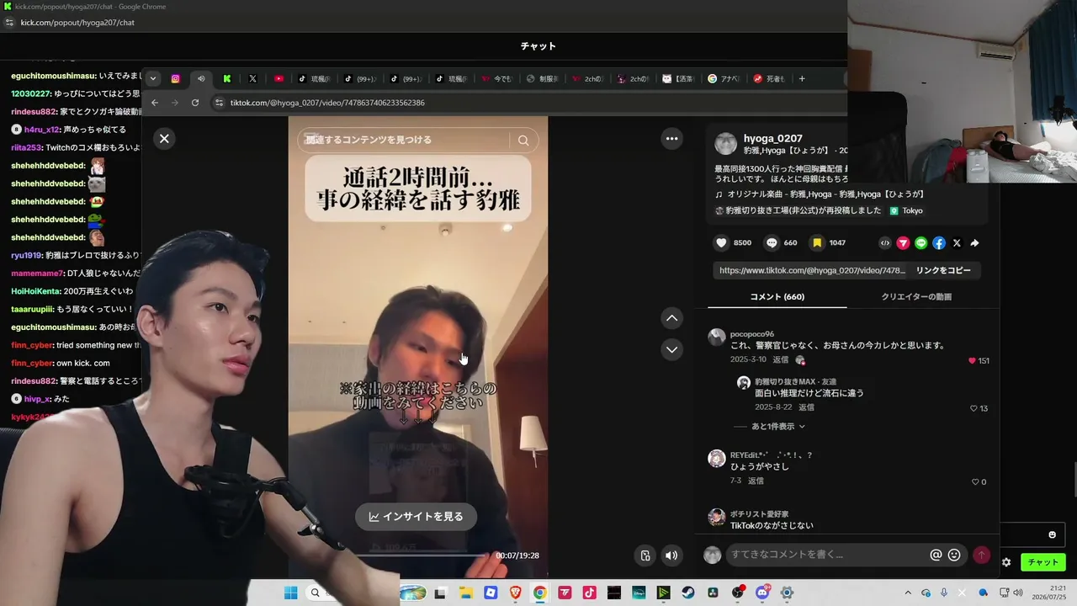The image size is (1077, 606).
Task: Click the リンクをコピー button
Action: (x=943, y=270)
